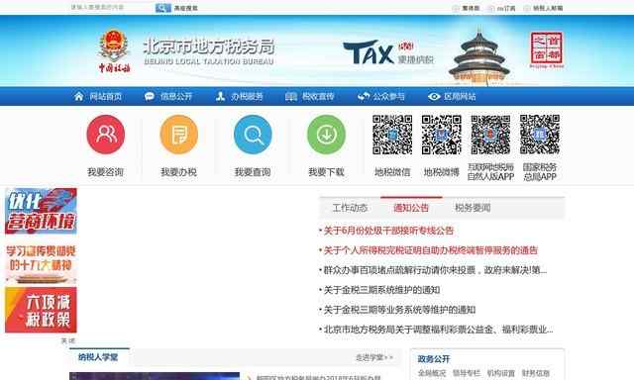Click the 国家税务总局APP QR code
Viewport: 634px width, 380px height.
point(540,135)
